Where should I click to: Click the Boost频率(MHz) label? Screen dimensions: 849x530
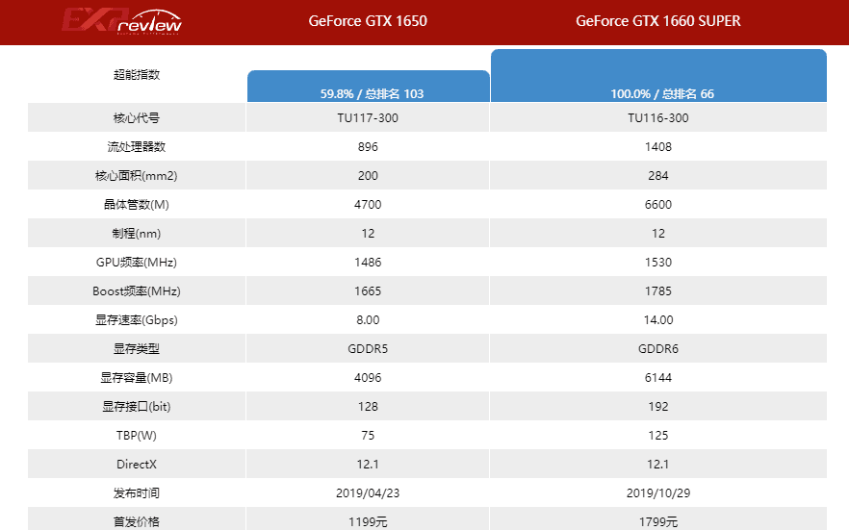coord(137,290)
